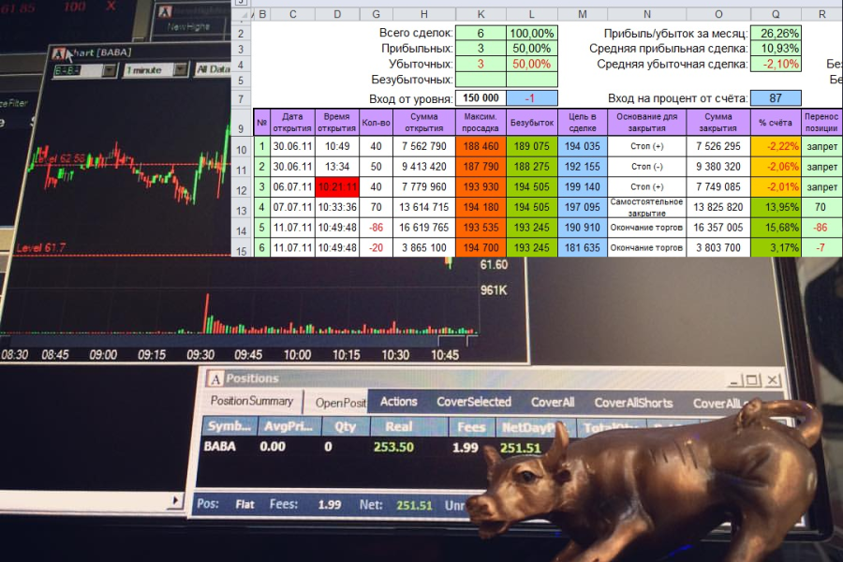Click orange drawdown cell 188 460
Viewport: 843px width, 562px height.
(481, 146)
